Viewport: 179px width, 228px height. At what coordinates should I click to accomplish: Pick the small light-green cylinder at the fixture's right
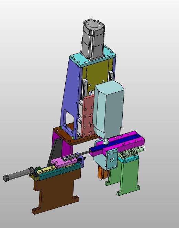click(141, 149)
